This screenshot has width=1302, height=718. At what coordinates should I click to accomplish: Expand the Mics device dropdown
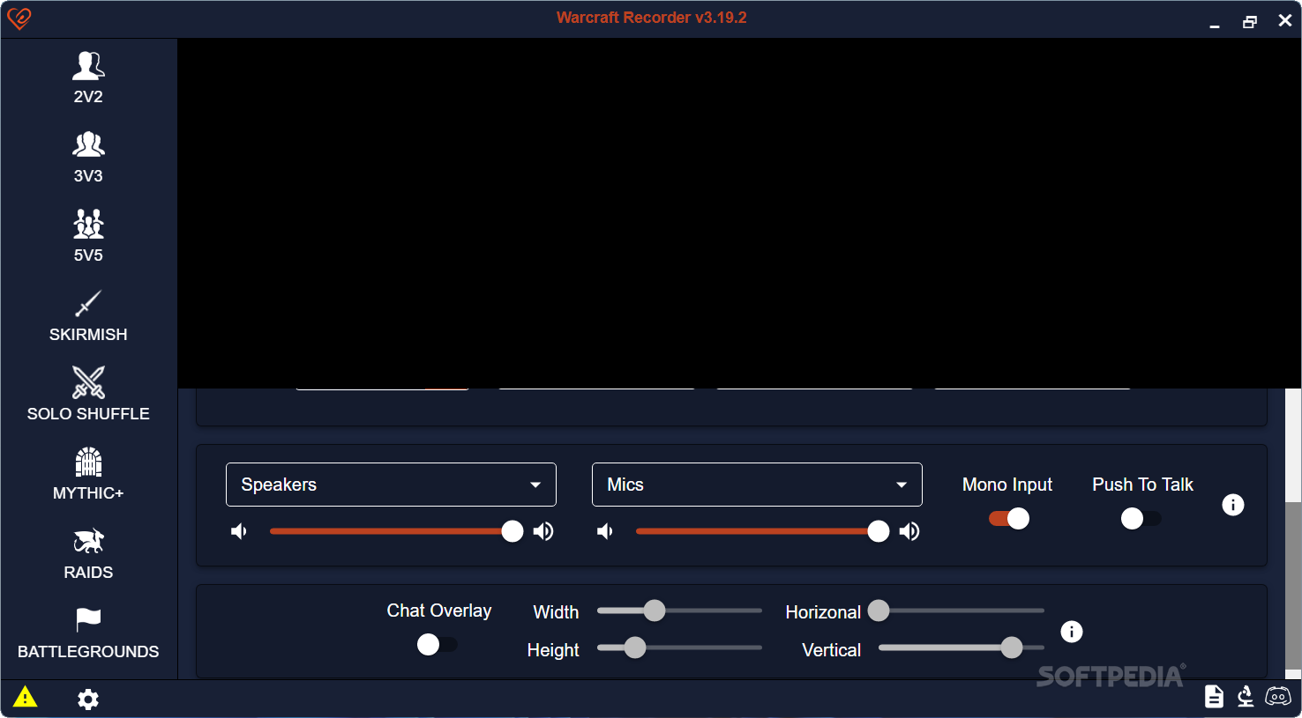coord(757,485)
